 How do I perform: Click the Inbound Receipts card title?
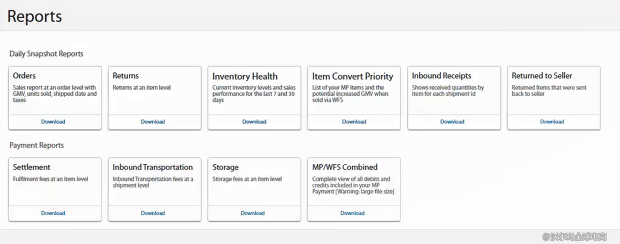point(441,76)
